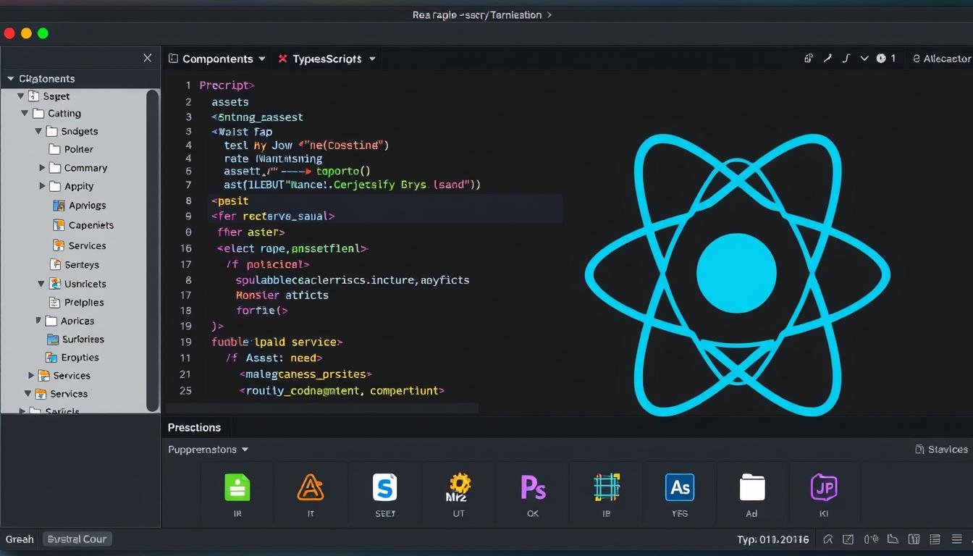Close the sidebar panel with the X
The image size is (973, 556).
tap(148, 58)
